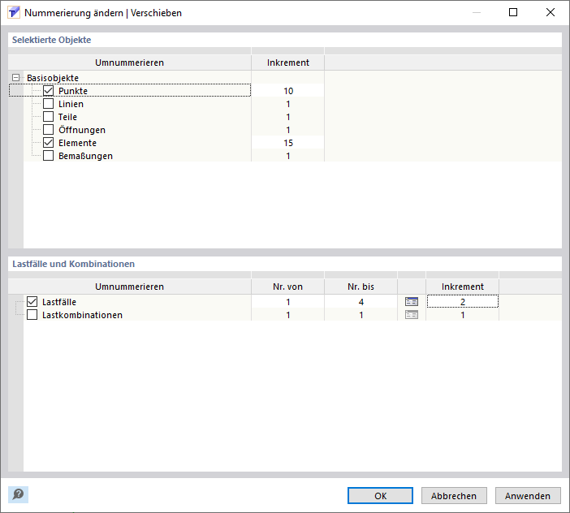Click Umnummerieren header in Lastfälle und Kombinationen
The width and height of the screenshot is (570, 513).
129,287
